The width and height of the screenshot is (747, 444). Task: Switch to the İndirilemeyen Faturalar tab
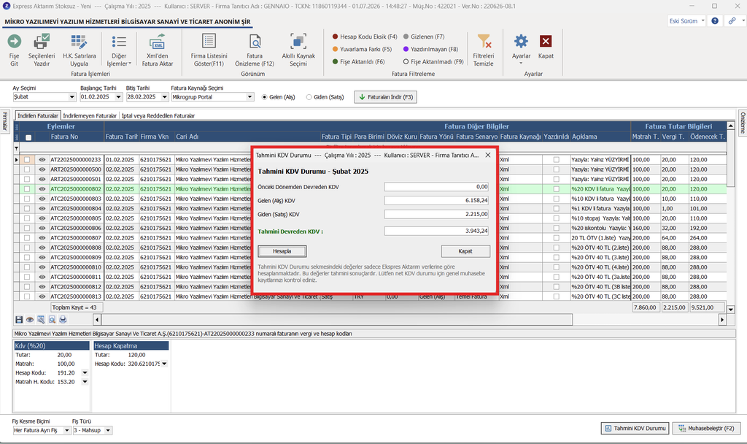pos(90,116)
